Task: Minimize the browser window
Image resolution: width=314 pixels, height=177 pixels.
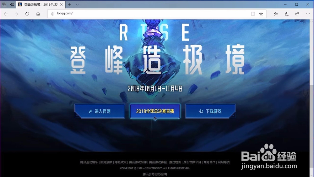Action: tap(285, 4)
